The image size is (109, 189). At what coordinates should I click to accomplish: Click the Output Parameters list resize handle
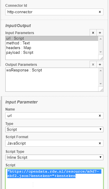[x=101, y=90]
